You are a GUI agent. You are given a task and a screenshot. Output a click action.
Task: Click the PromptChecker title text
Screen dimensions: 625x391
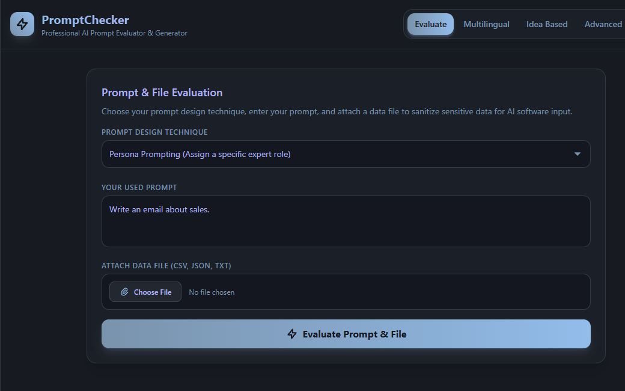point(85,20)
